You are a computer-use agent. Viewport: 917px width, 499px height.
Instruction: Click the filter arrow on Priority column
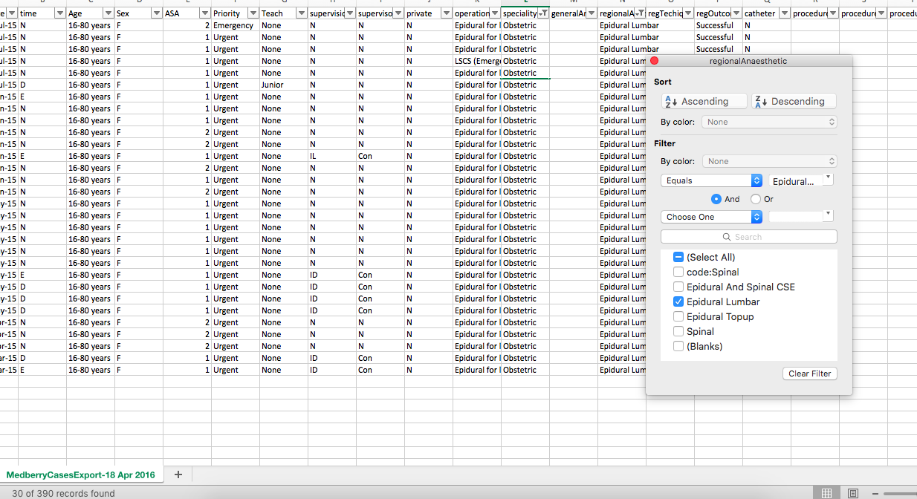[x=253, y=13]
